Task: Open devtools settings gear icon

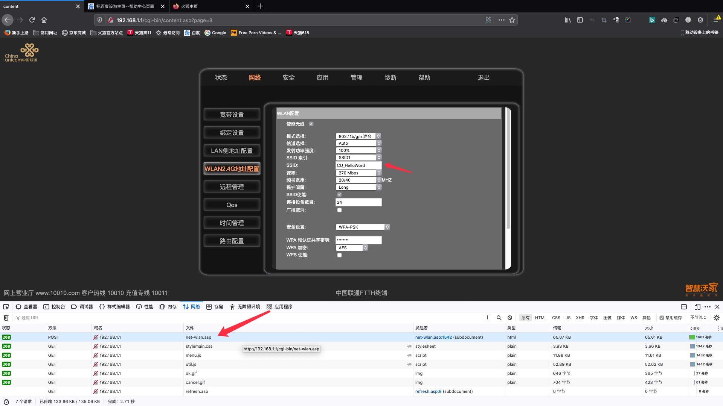Action: [x=717, y=318]
